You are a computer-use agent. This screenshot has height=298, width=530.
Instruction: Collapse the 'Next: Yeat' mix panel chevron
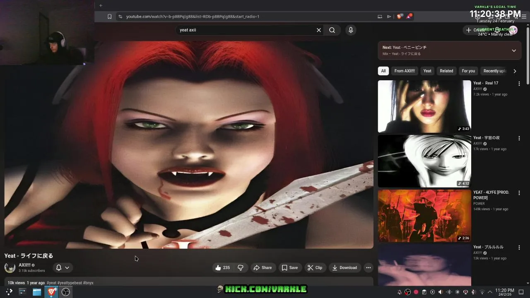click(514, 50)
